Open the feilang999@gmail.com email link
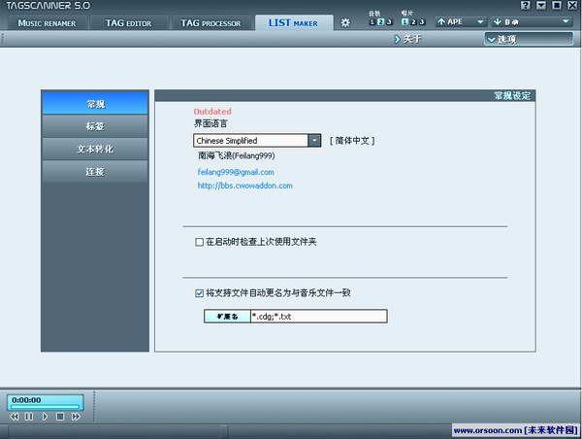Screen dimensions: 582x439 coord(236,172)
